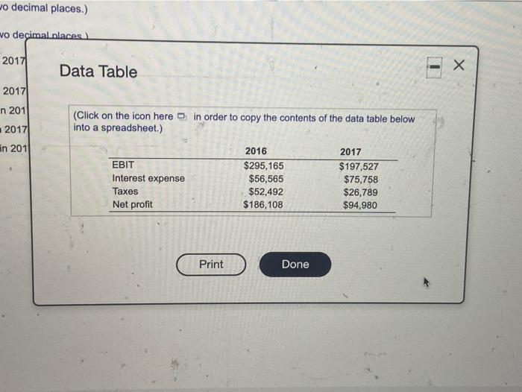
Task: Select the 2017 Taxes value $26,789
Action: click(360, 192)
